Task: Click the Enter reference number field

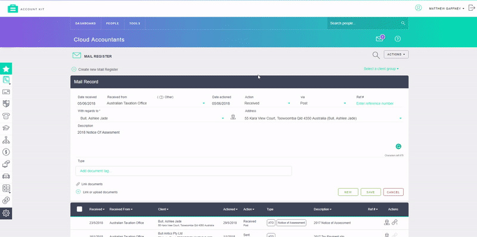Action: (x=375, y=103)
